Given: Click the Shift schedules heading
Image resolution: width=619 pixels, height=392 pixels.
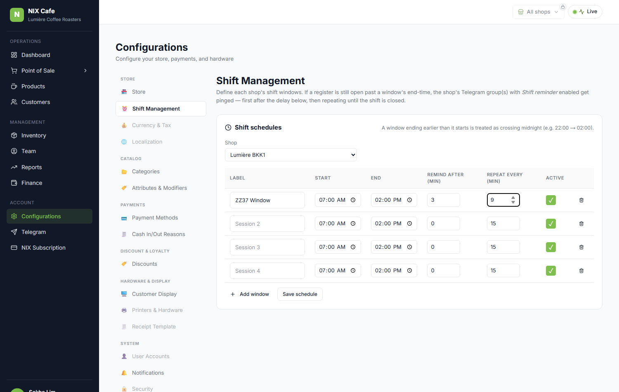Looking at the screenshot, I should point(258,128).
